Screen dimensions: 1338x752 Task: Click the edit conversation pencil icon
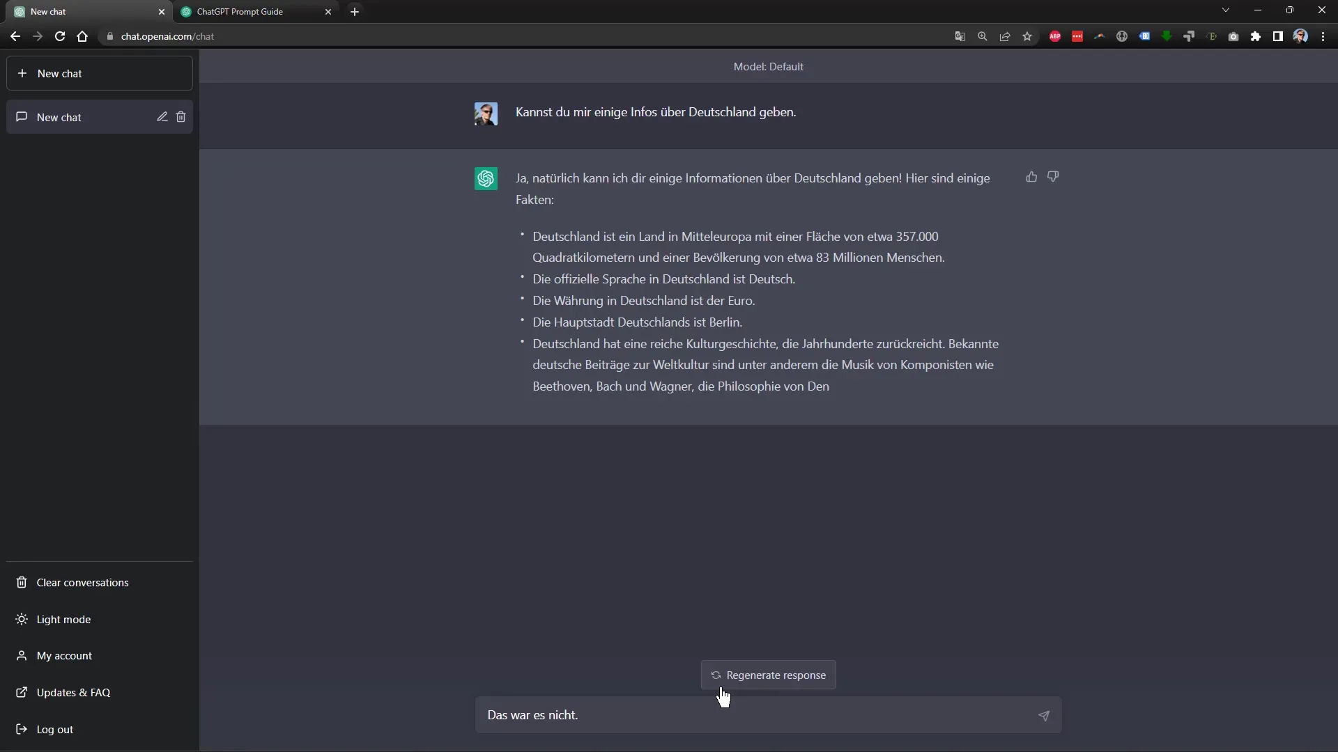161,116
